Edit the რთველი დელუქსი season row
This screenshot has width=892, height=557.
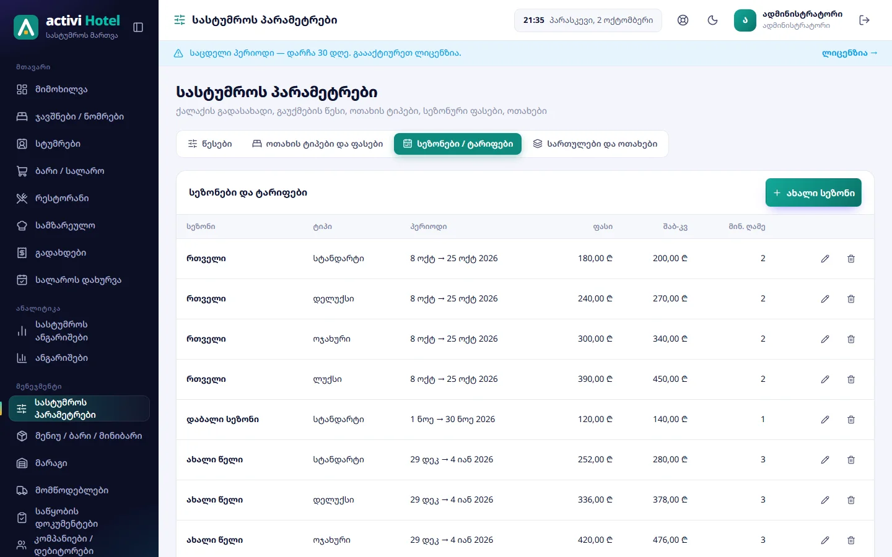(x=825, y=299)
